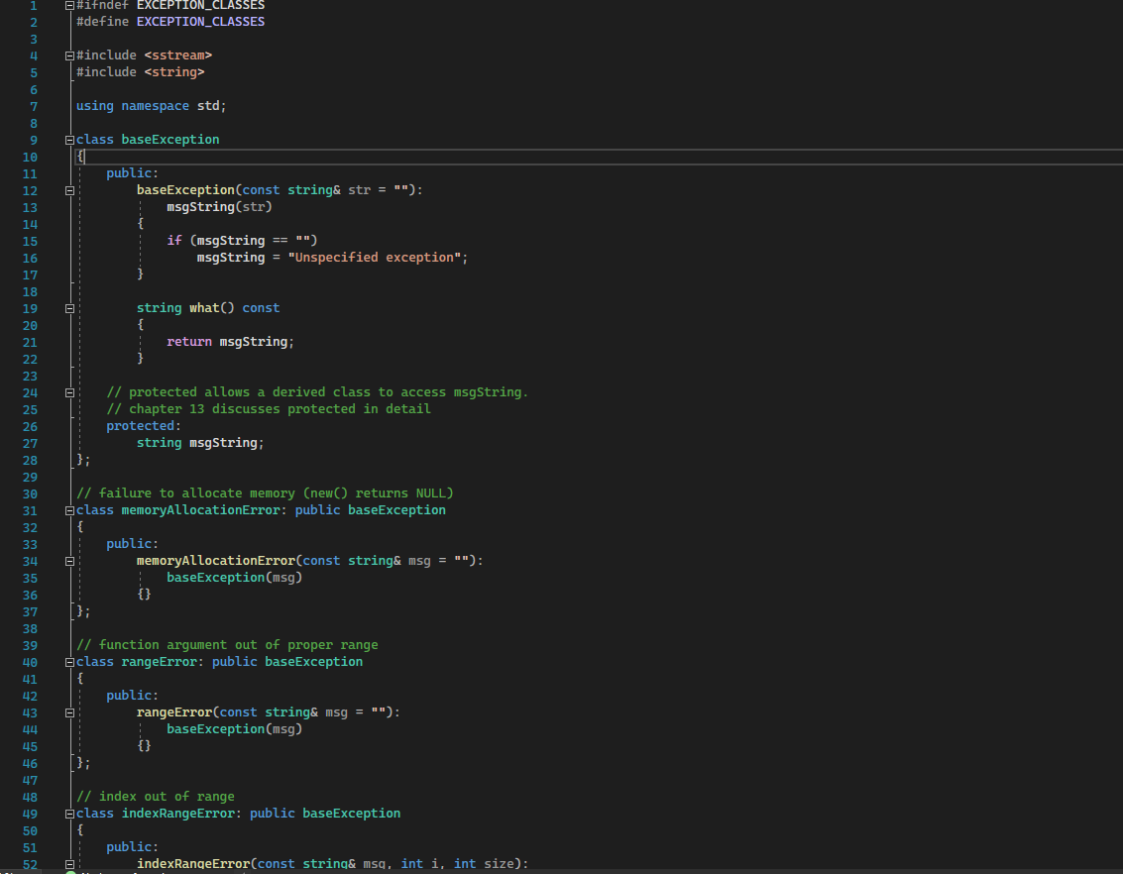Image resolution: width=1123 pixels, height=874 pixels.
Task: Click 'public:' specifier on line 11
Action: (133, 173)
